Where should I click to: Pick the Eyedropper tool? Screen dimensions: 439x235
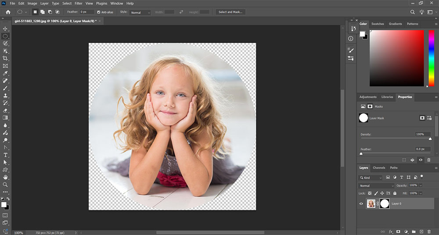5,73
